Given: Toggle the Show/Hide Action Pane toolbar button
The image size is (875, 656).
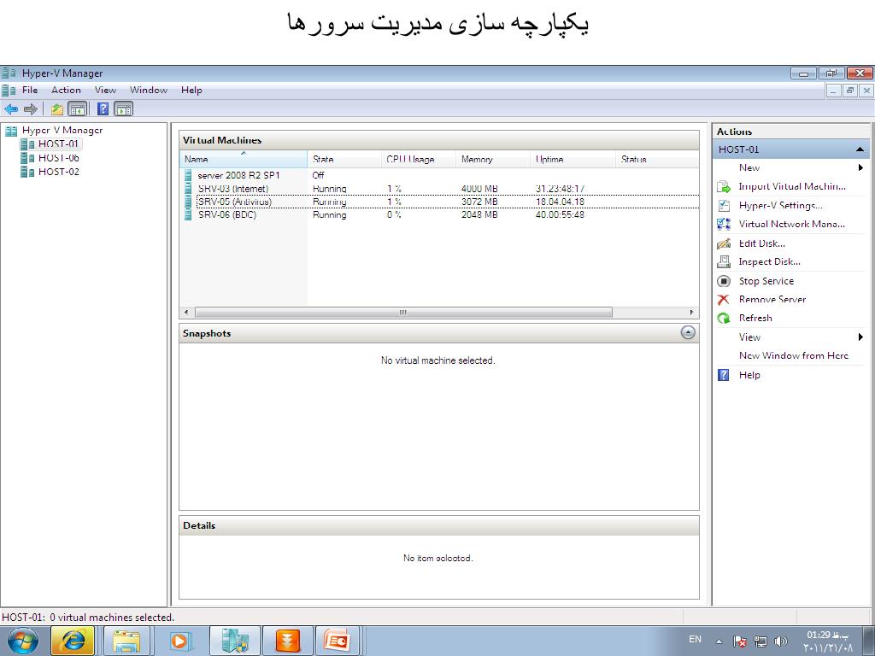Looking at the screenshot, I should pyautogui.click(x=123, y=108).
